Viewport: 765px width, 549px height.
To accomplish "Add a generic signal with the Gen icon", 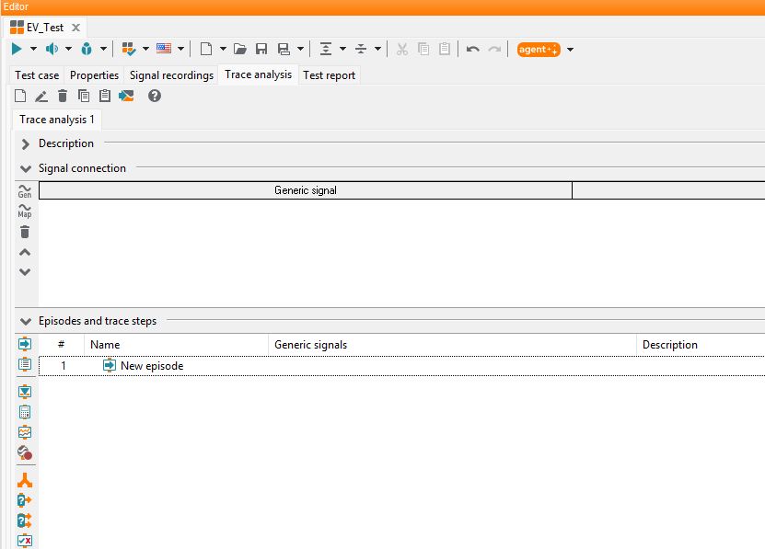I will (25, 191).
